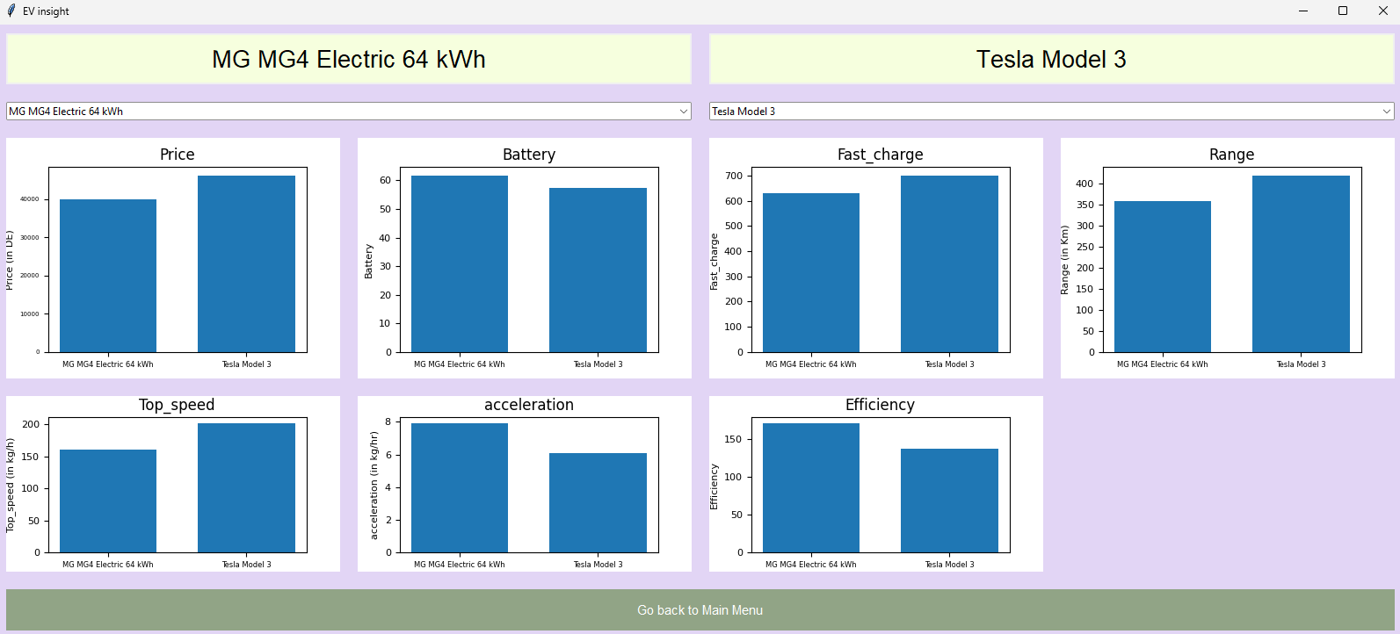Click the Tesla bar in Top_speed chart

pos(246,487)
